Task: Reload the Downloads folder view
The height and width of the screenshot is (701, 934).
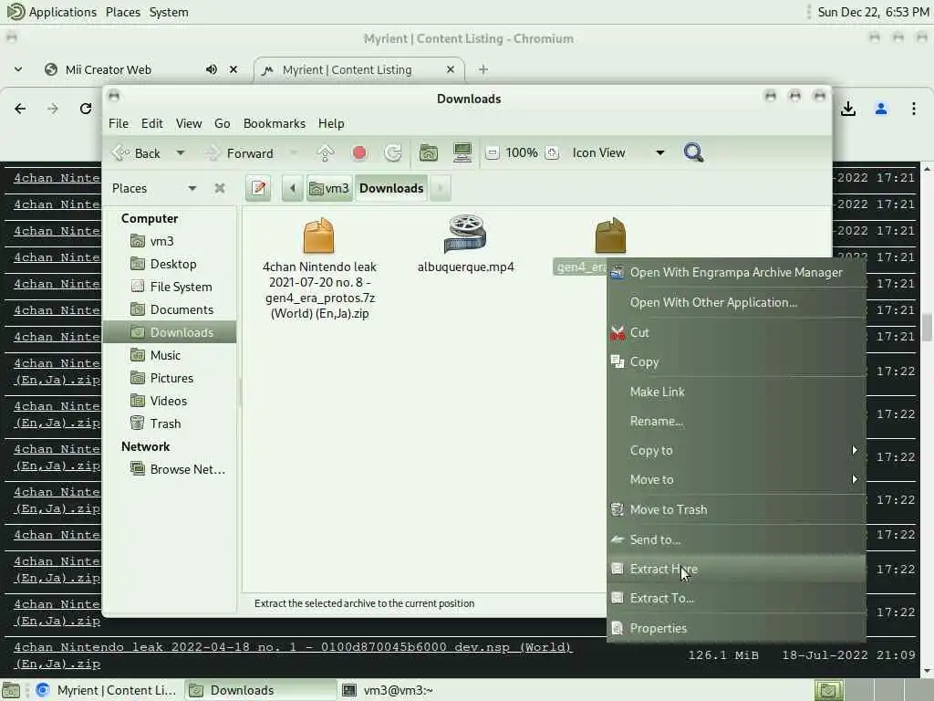Action: 393,153
